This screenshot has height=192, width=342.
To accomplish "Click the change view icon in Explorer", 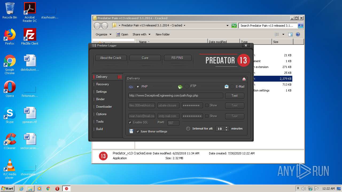I will [277, 34].
